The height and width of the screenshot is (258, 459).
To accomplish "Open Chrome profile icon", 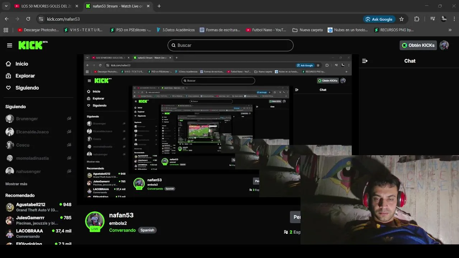I will tap(444, 19).
